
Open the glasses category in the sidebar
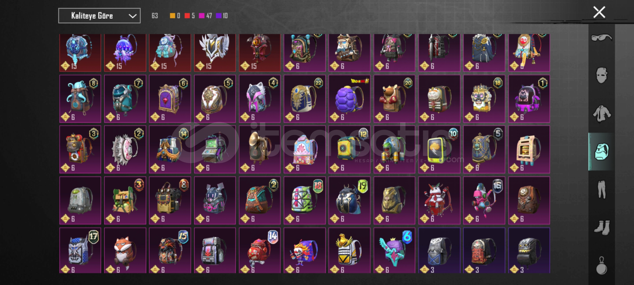[x=601, y=38]
